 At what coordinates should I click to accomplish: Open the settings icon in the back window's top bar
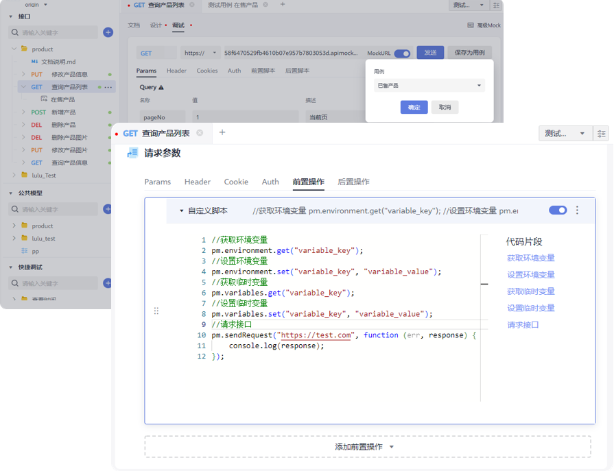496,5
